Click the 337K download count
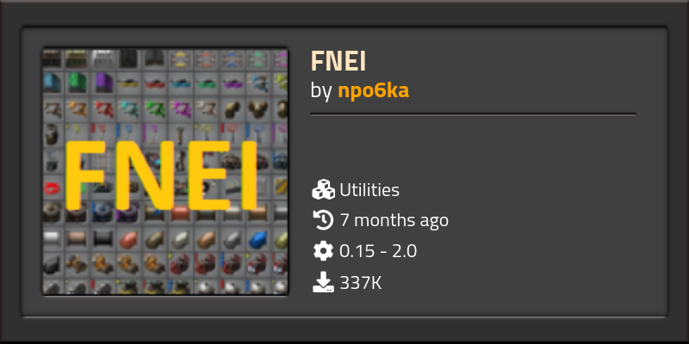689x344 pixels. pyautogui.click(x=361, y=283)
